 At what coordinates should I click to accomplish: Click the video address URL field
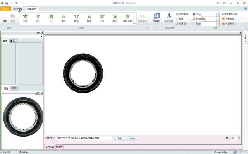(85, 138)
